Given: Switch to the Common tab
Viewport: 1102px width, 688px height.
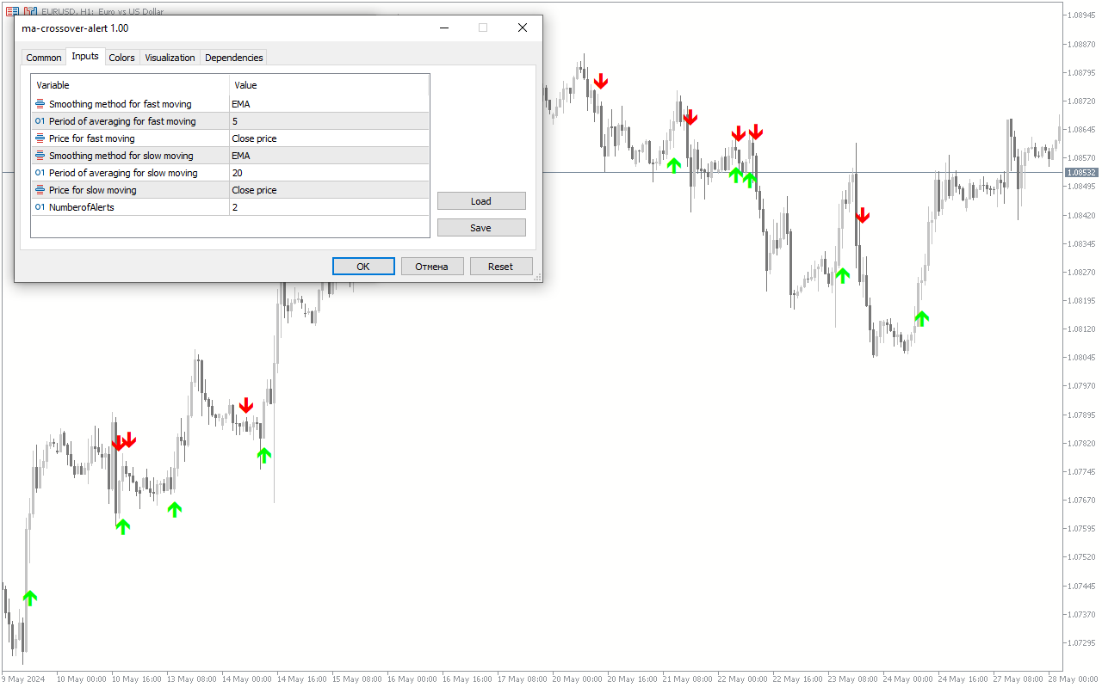Looking at the screenshot, I should (44, 58).
